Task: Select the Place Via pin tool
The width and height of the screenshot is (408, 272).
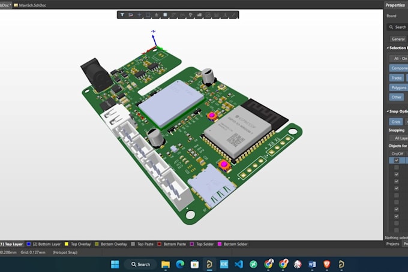Action: (x=191, y=15)
